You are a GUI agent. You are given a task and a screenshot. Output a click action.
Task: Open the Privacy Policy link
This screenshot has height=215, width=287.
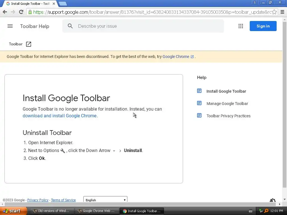38,200
